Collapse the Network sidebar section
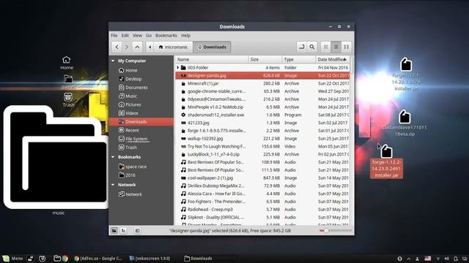This screenshot has height=263, width=469. click(x=113, y=185)
